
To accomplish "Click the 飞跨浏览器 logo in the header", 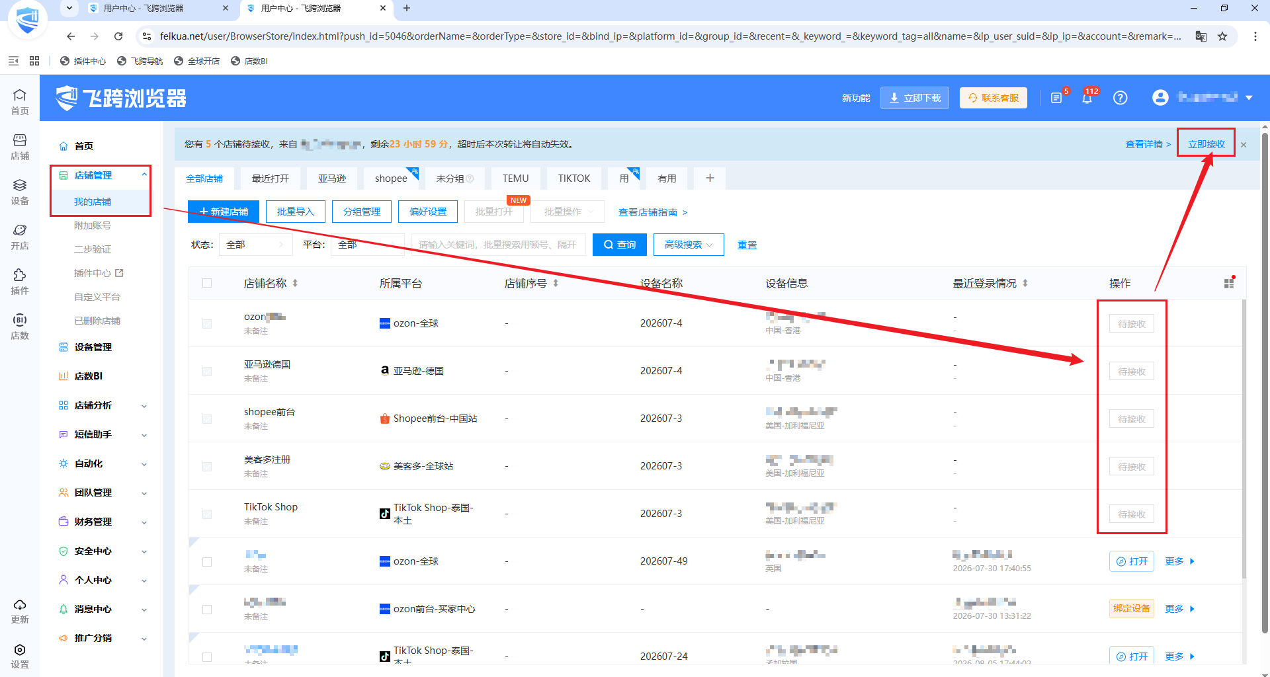I will [x=120, y=98].
